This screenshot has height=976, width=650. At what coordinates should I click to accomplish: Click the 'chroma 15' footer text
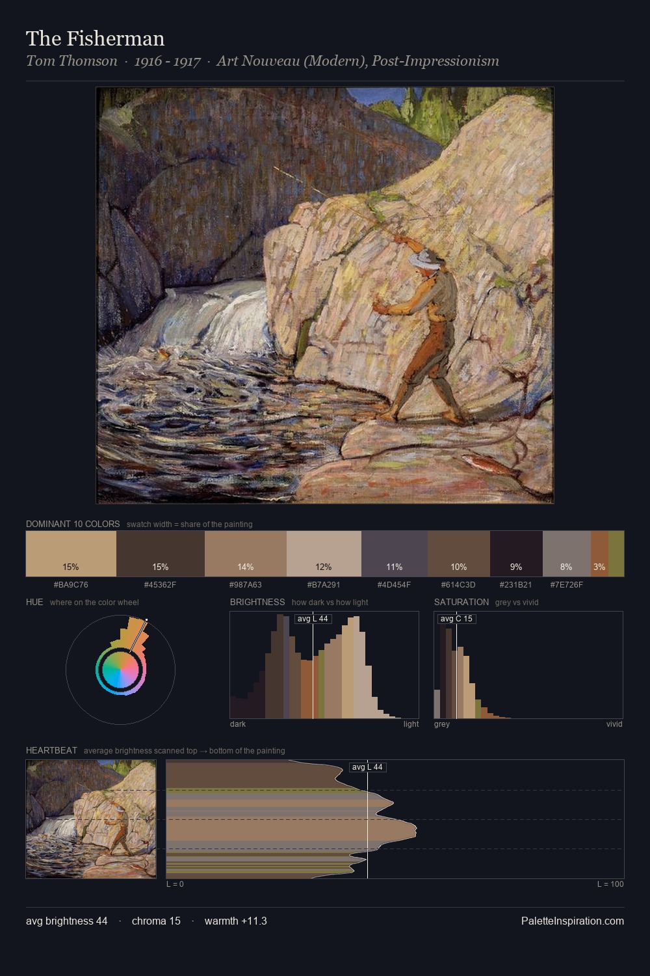pyautogui.click(x=156, y=921)
